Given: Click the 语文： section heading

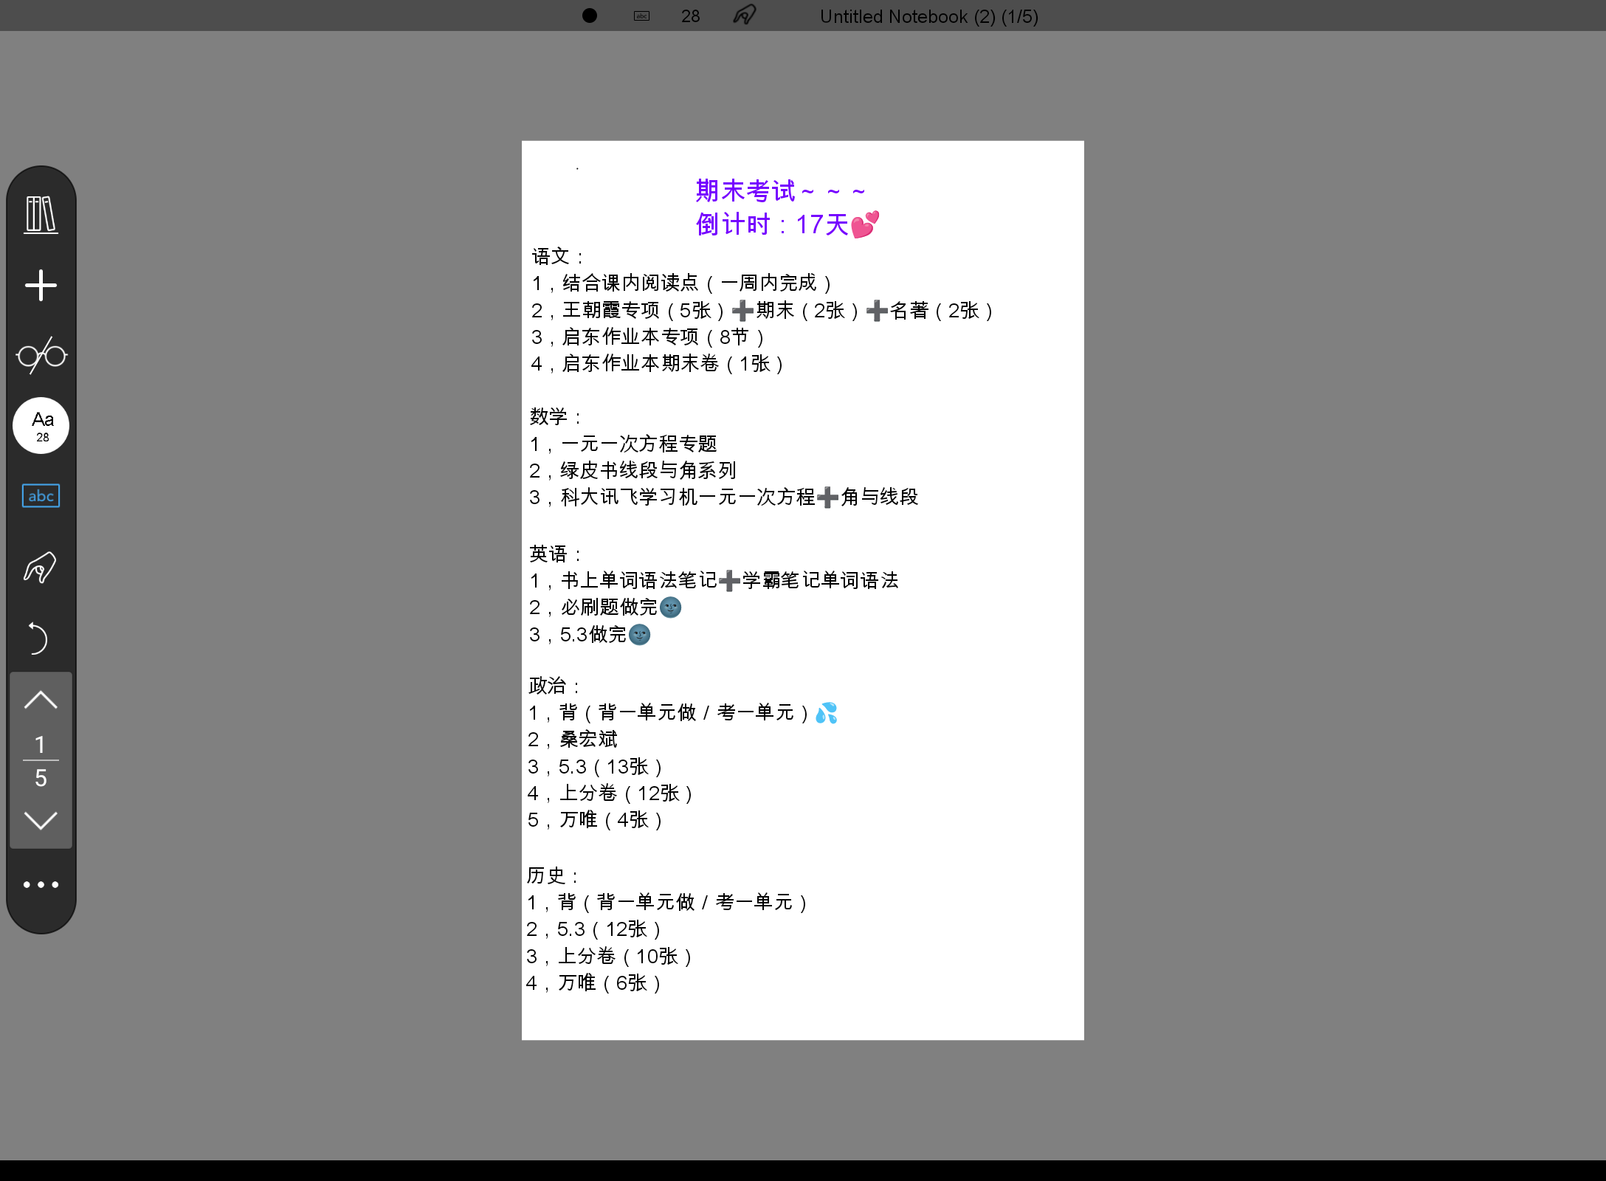Looking at the screenshot, I should (559, 256).
